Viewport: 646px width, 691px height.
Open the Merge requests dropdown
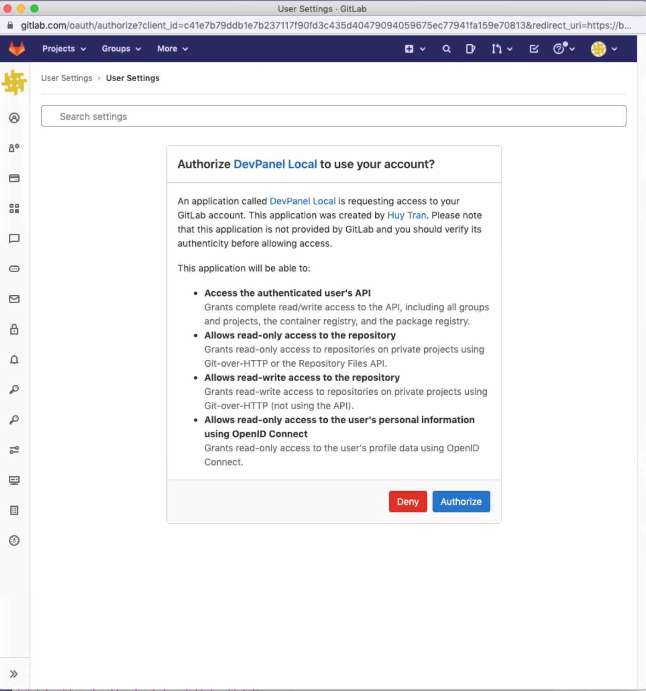(x=501, y=48)
